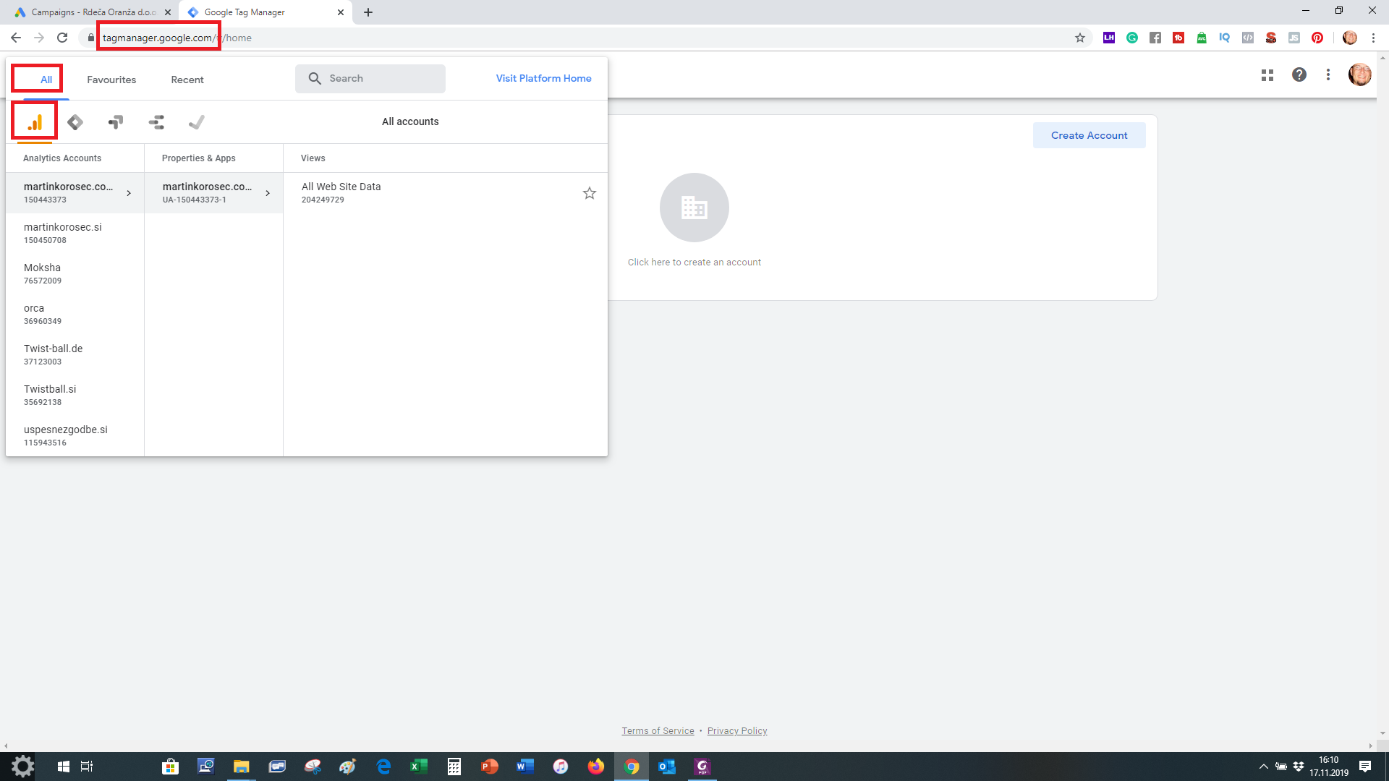Screen dimensions: 1389x781
Task: Open the Help question mark icon
Action: pos(1299,75)
